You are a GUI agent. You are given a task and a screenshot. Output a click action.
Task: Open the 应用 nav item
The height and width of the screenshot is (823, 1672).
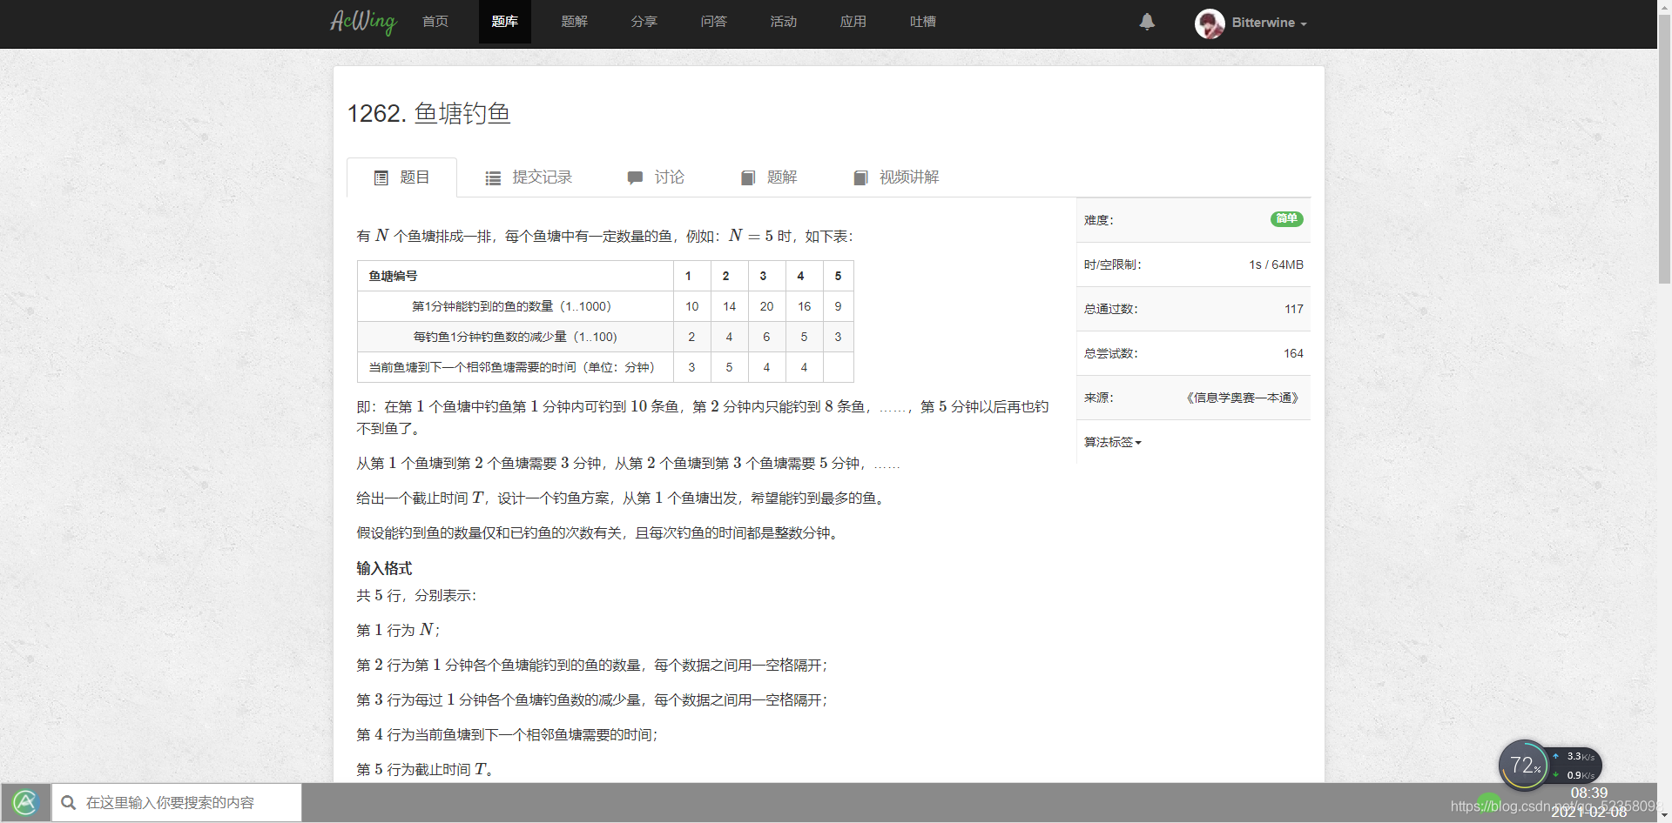[853, 22]
